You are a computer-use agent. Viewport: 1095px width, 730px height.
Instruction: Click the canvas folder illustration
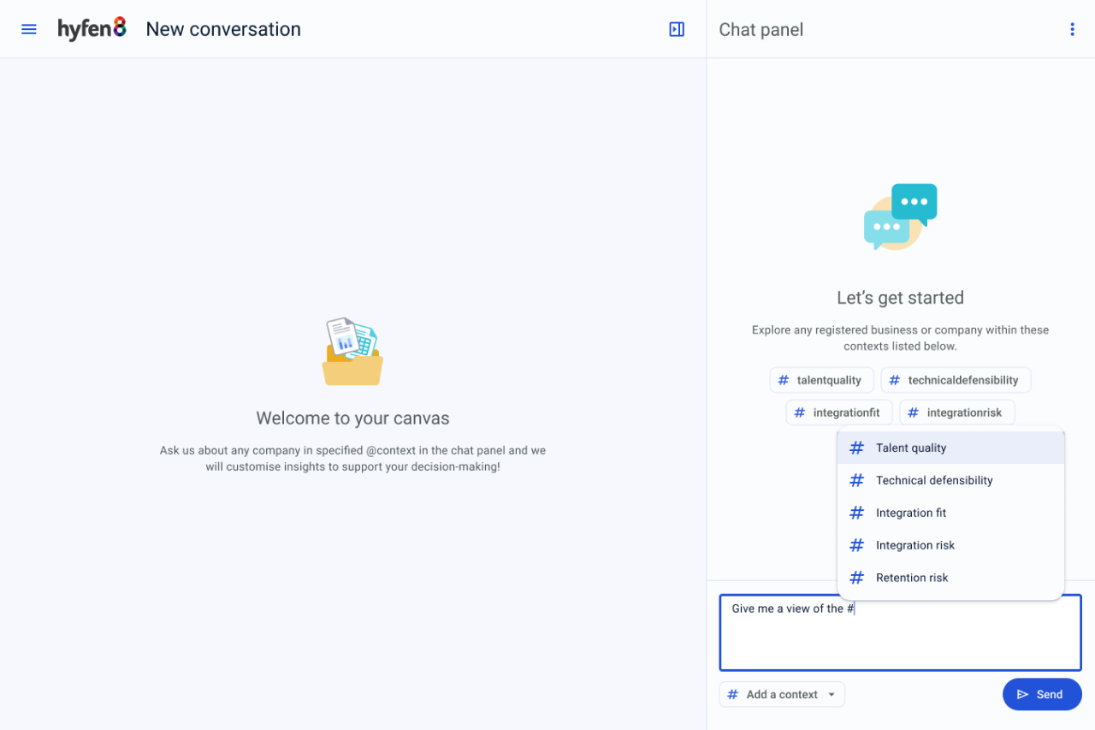pos(352,352)
